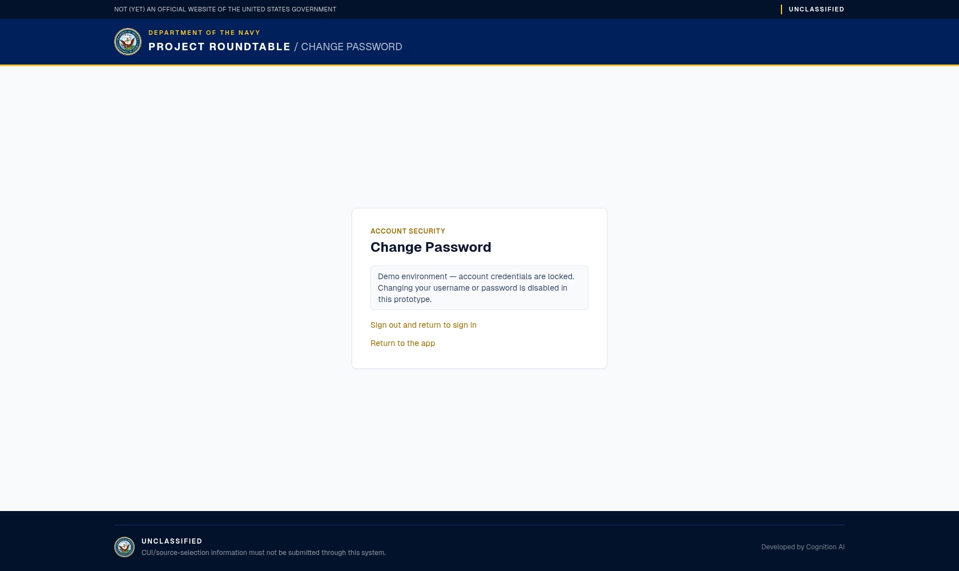Click the 'NOT (YET) AN OFFICIAL WEBSITE' banner text
This screenshot has height=571, width=959.
225,9
